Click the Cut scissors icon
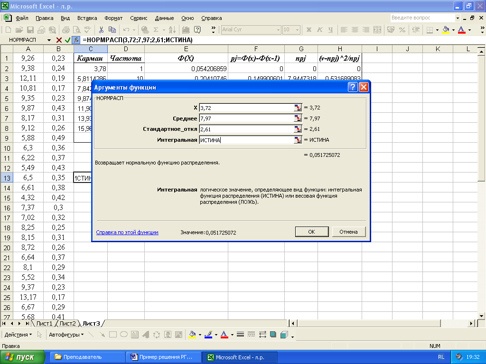 [101, 30]
